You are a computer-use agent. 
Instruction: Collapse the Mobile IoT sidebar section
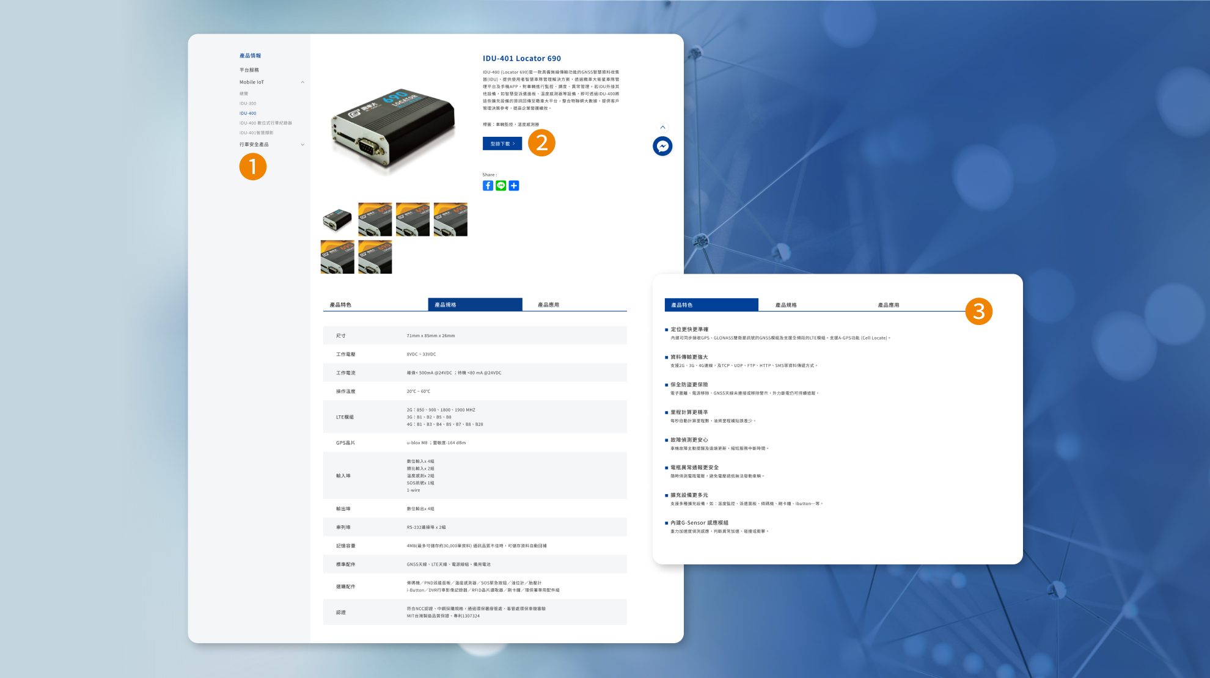click(302, 82)
